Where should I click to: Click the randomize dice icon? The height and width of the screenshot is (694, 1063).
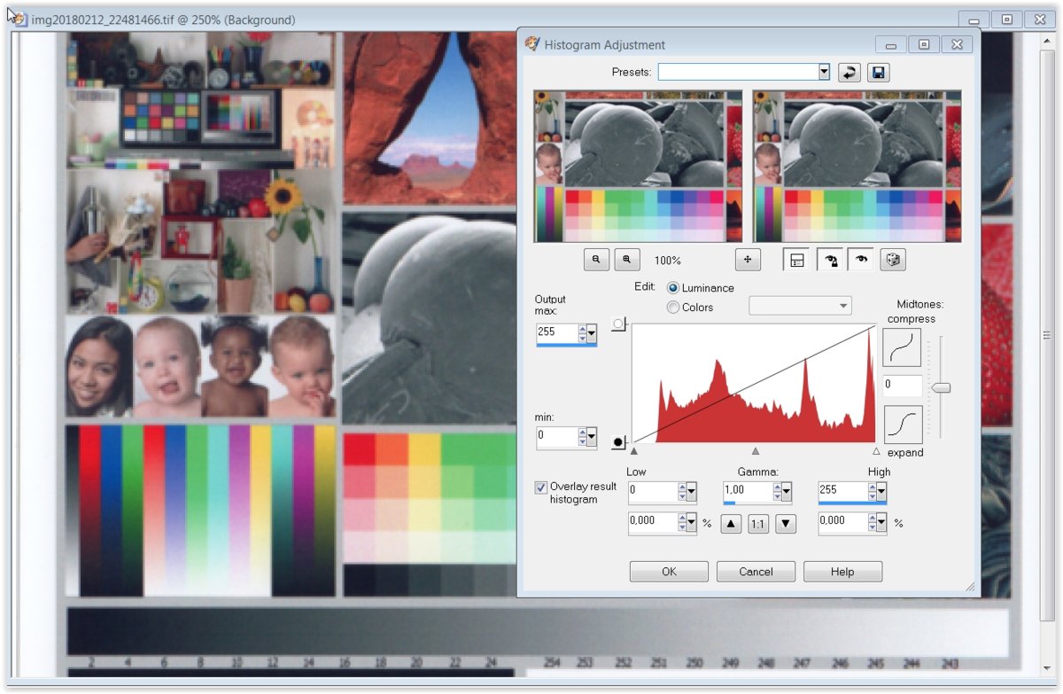pos(893,260)
